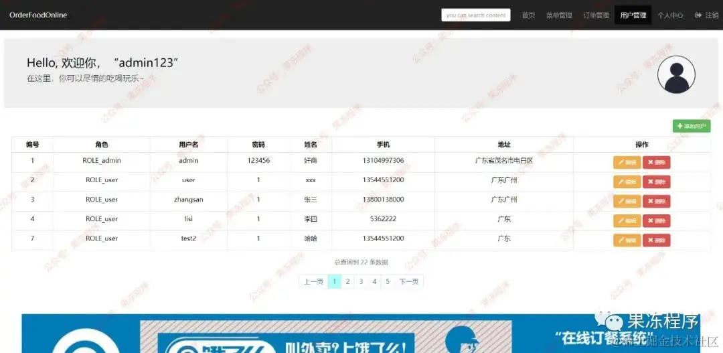Click the 用户名 column header
The width and height of the screenshot is (723, 353).
(189, 145)
